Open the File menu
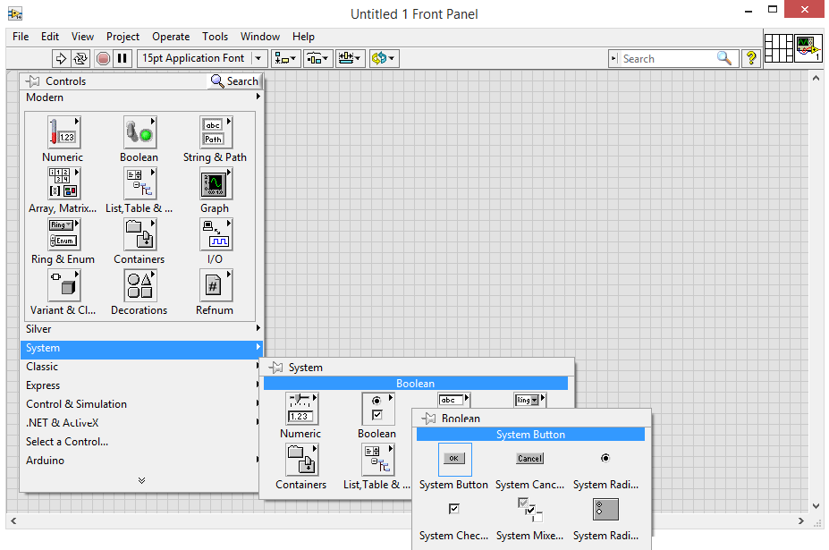Screen dimensions: 829x550 [x=21, y=37]
